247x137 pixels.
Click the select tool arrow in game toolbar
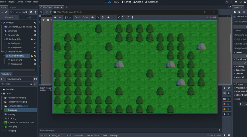[x=98, y=17]
